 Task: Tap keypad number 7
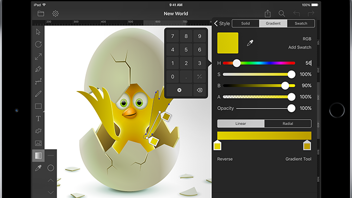click(x=172, y=36)
